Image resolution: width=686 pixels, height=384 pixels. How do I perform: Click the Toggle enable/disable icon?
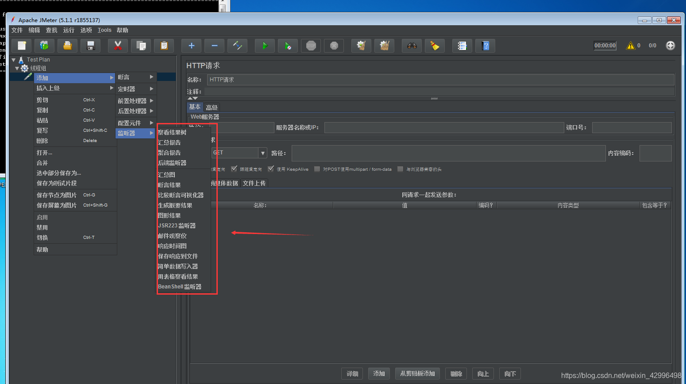pos(237,46)
